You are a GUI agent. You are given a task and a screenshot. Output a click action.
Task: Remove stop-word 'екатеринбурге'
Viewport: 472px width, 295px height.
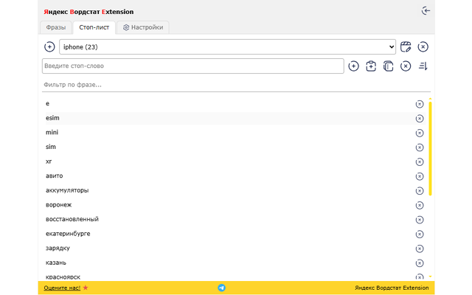[x=420, y=235]
